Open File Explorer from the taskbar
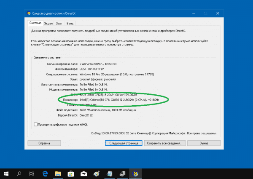Image resolution: width=253 pixels, height=179 pixels. point(58,174)
